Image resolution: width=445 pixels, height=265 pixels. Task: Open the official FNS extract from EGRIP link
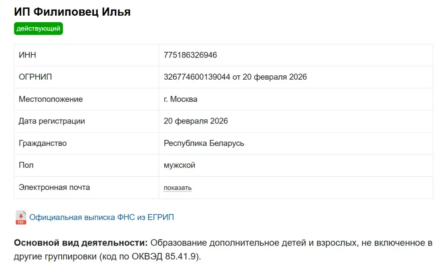pyautogui.click(x=102, y=217)
